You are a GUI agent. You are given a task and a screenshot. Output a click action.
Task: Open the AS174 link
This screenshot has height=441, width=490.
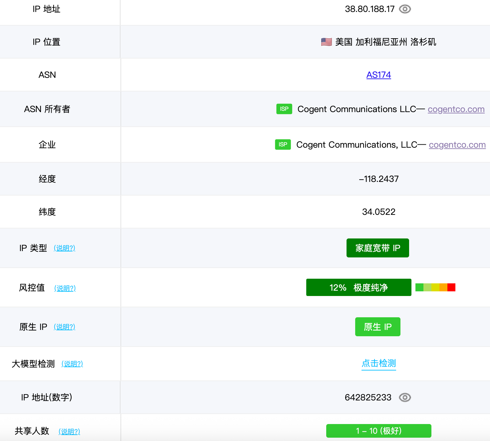pos(378,75)
